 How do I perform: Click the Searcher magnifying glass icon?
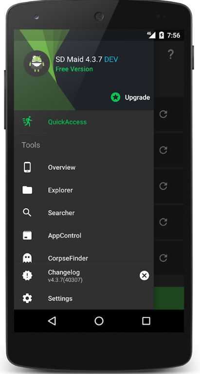(x=27, y=212)
